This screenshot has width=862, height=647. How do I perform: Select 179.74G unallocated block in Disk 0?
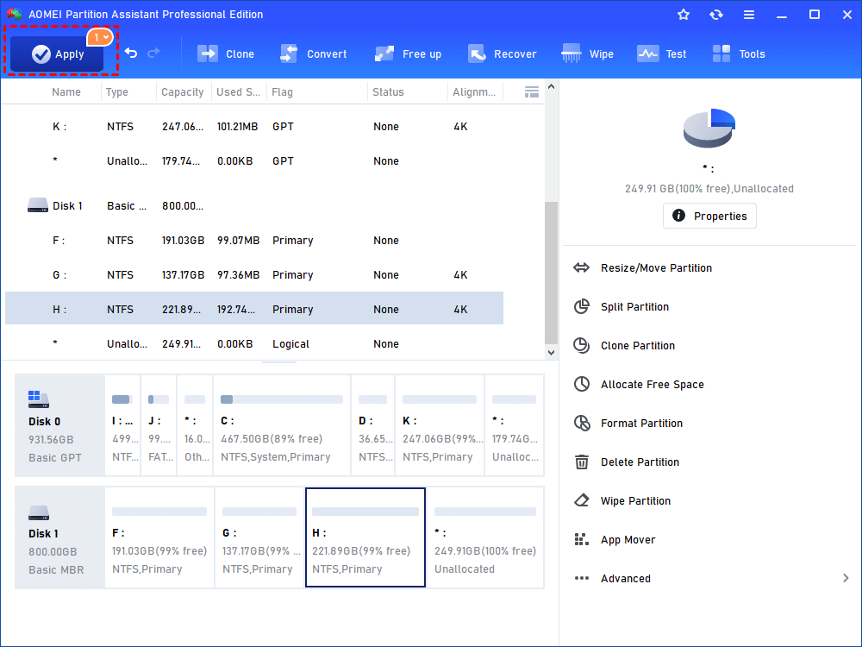click(515, 425)
